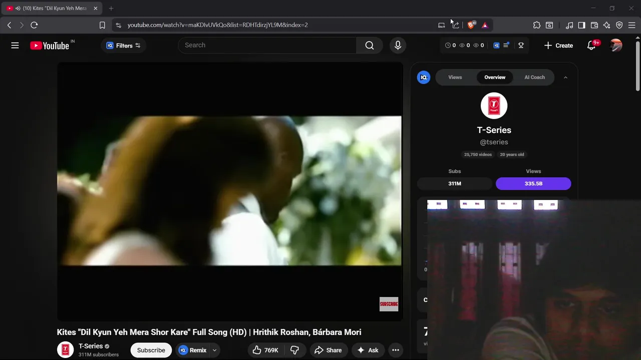This screenshot has width=641, height=360.
Task: Open browser extensions puzzle icon
Action: (x=537, y=25)
